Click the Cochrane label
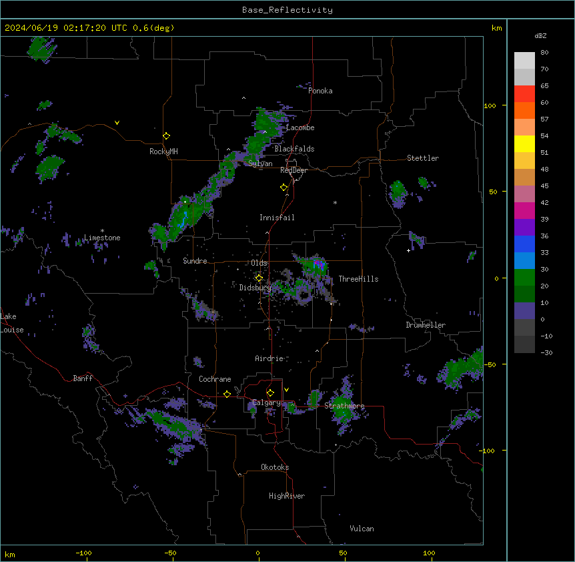This screenshot has height=562, width=575. pyautogui.click(x=215, y=379)
